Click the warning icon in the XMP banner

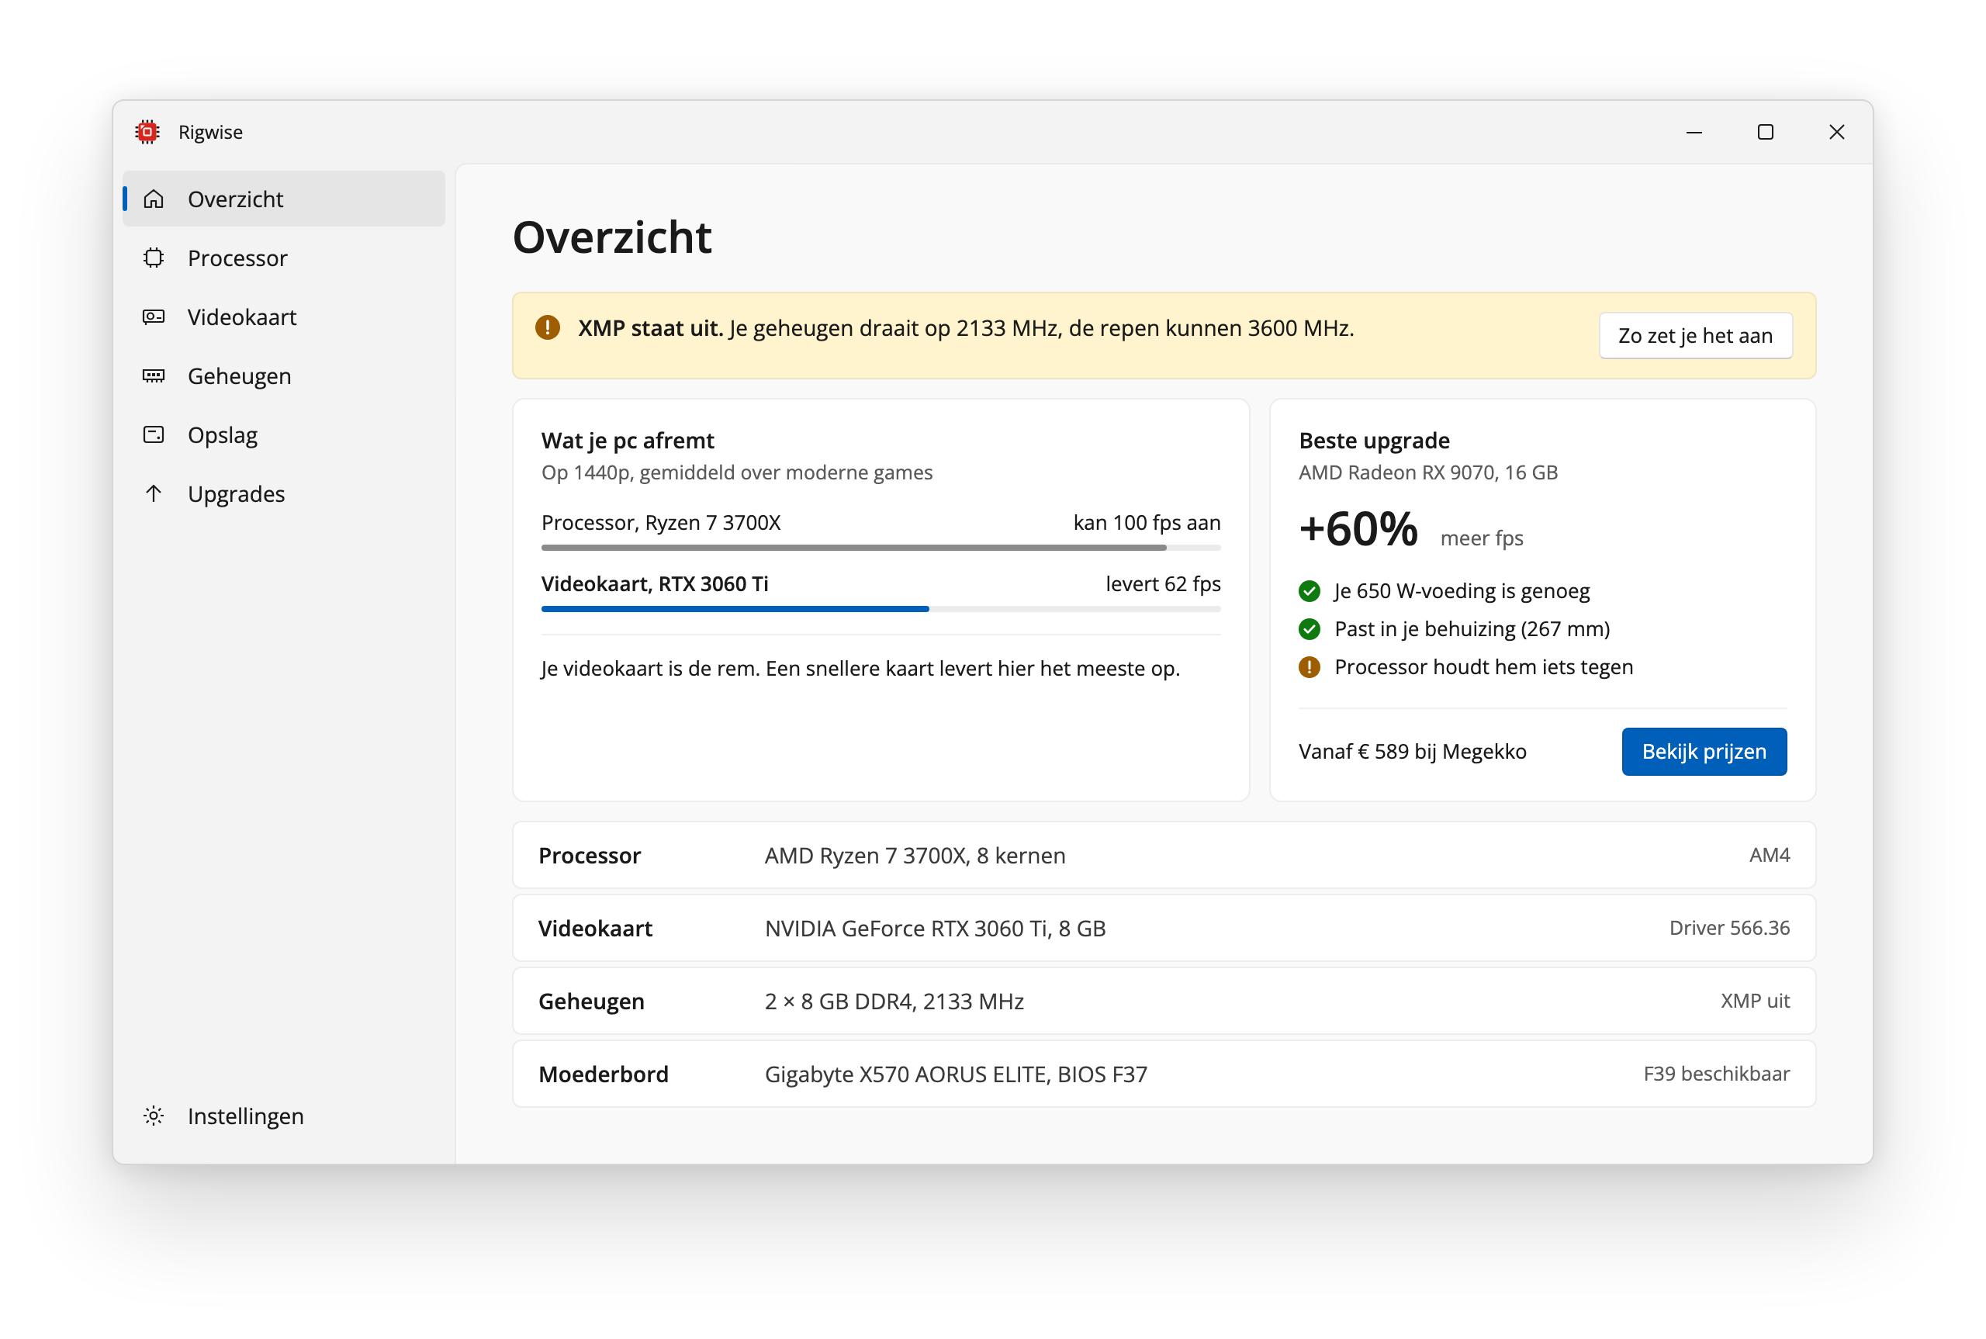click(x=547, y=327)
